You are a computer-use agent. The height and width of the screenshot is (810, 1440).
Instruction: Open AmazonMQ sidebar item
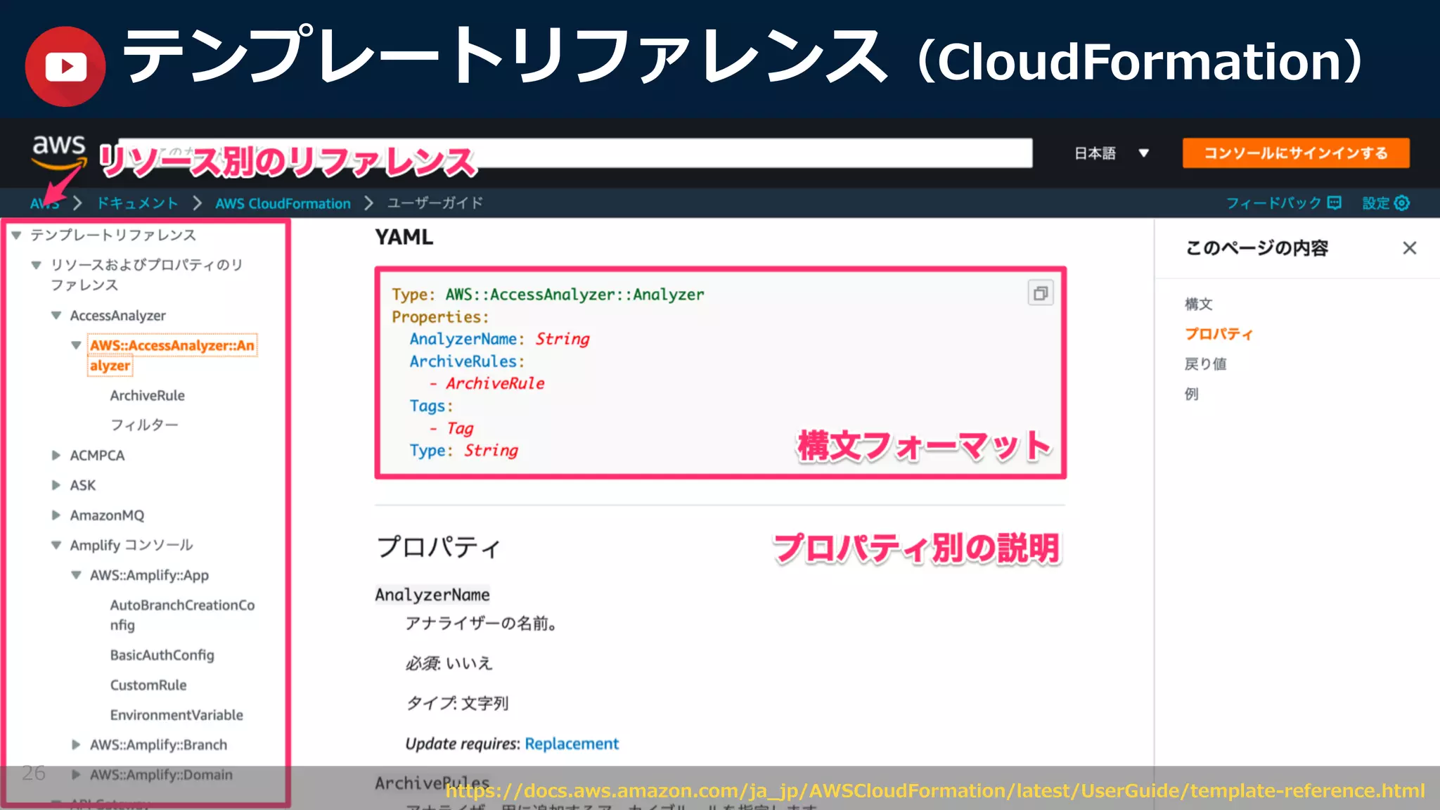(107, 515)
